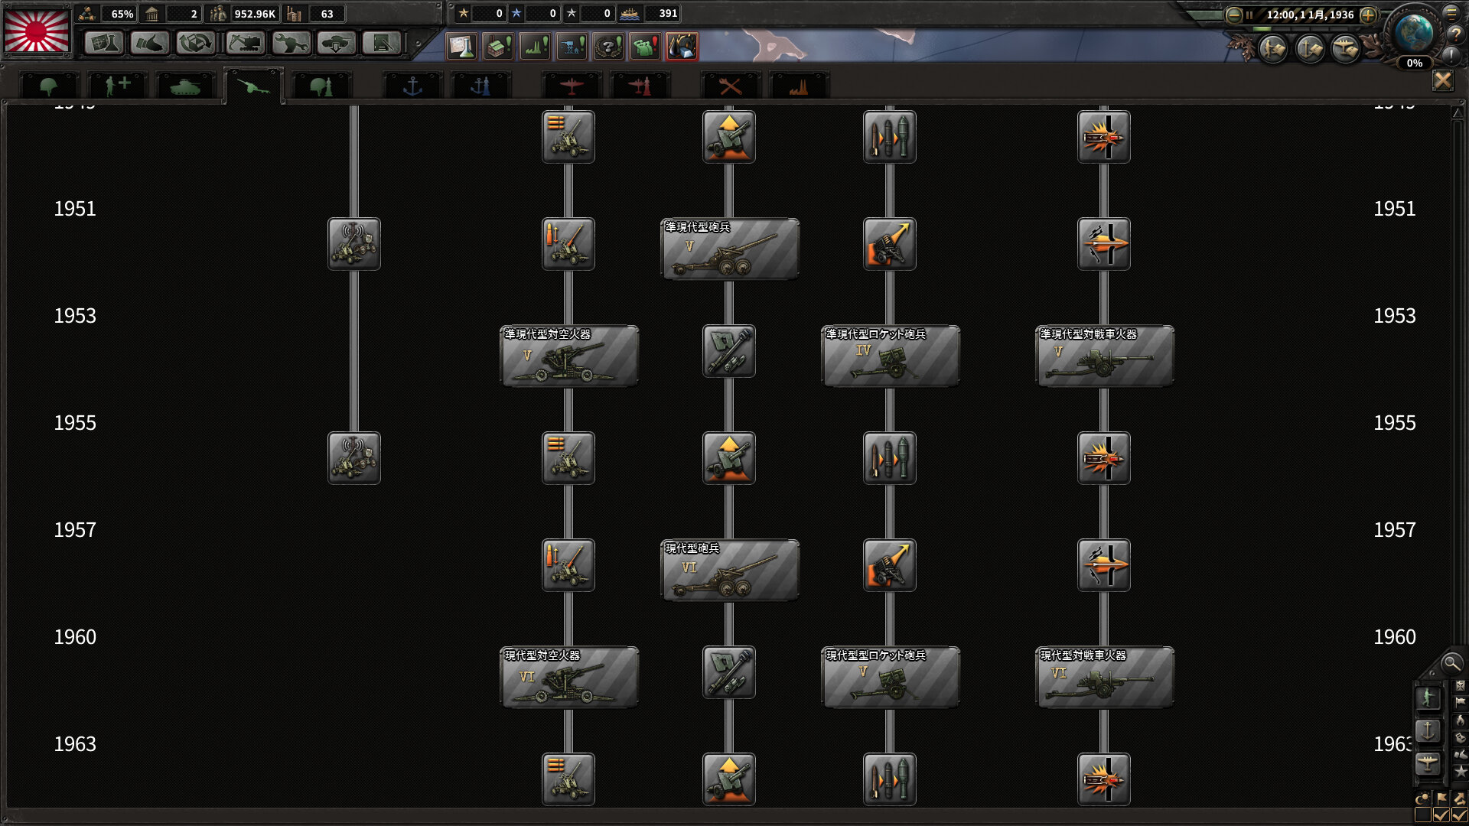Click the date pause display
The height and width of the screenshot is (826, 1469).
(1309, 15)
